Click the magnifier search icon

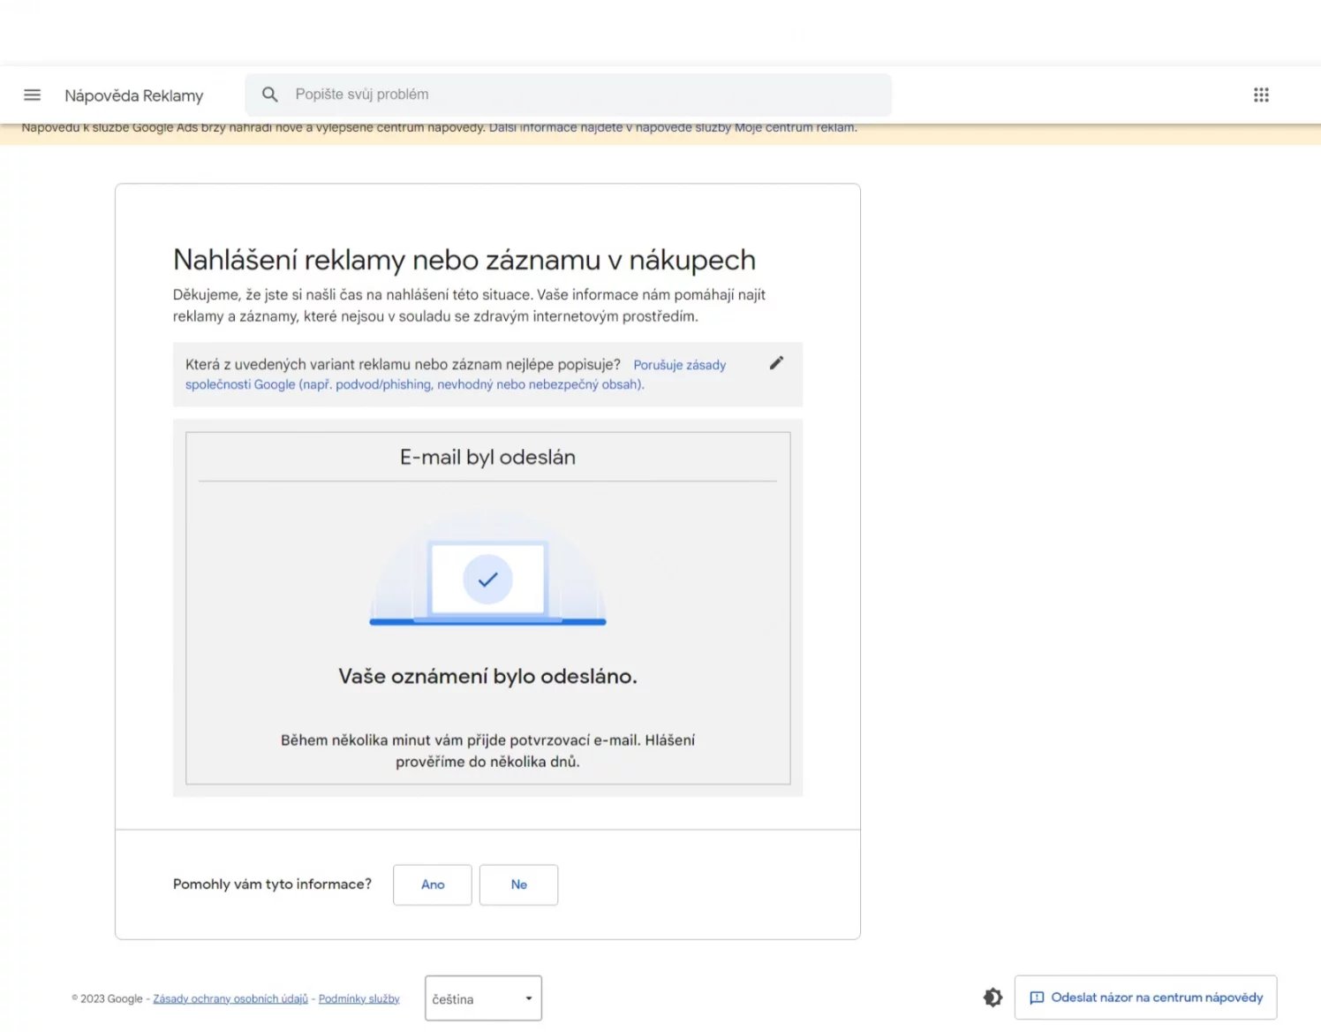tap(270, 95)
